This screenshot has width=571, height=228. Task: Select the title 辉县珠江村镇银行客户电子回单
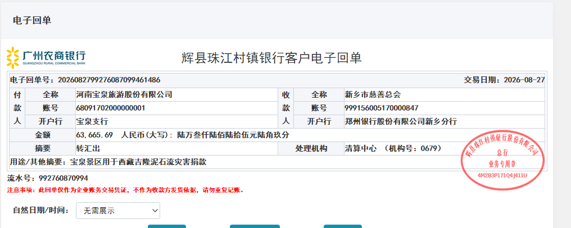pos(271,58)
